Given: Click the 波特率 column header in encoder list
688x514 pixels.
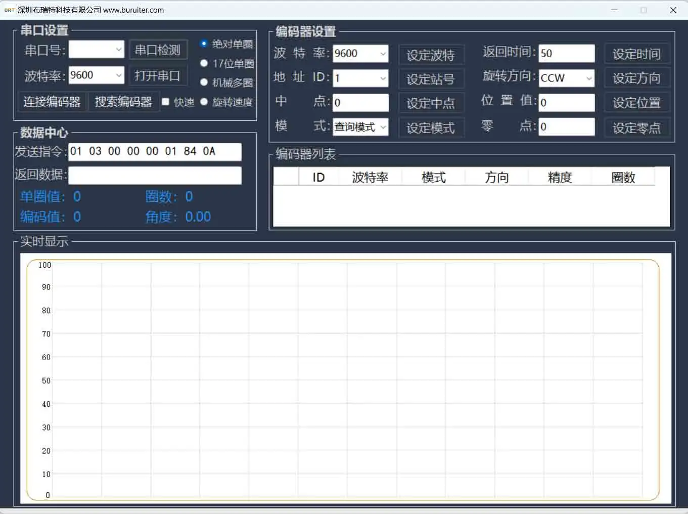Looking at the screenshot, I should click(x=370, y=178).
